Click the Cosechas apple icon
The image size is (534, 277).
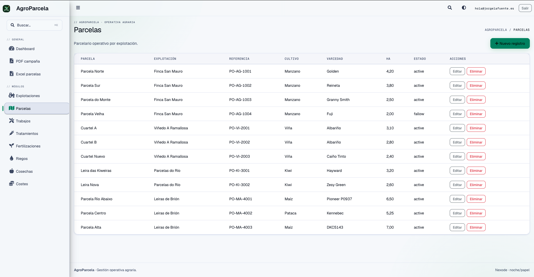pyautogui.click(x=11, y=171)
